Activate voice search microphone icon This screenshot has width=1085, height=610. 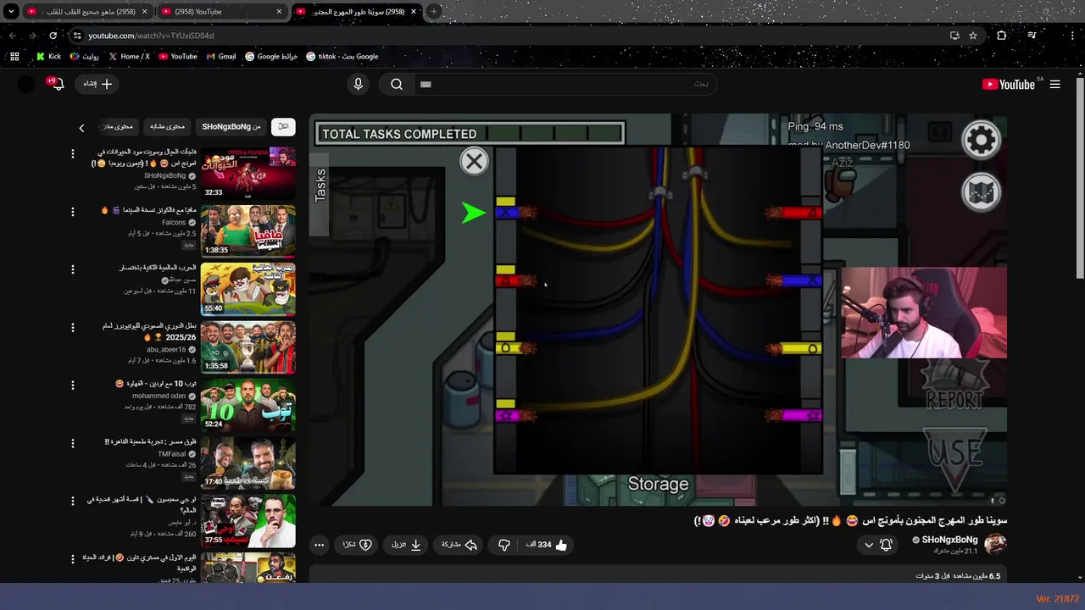[358, 84]
